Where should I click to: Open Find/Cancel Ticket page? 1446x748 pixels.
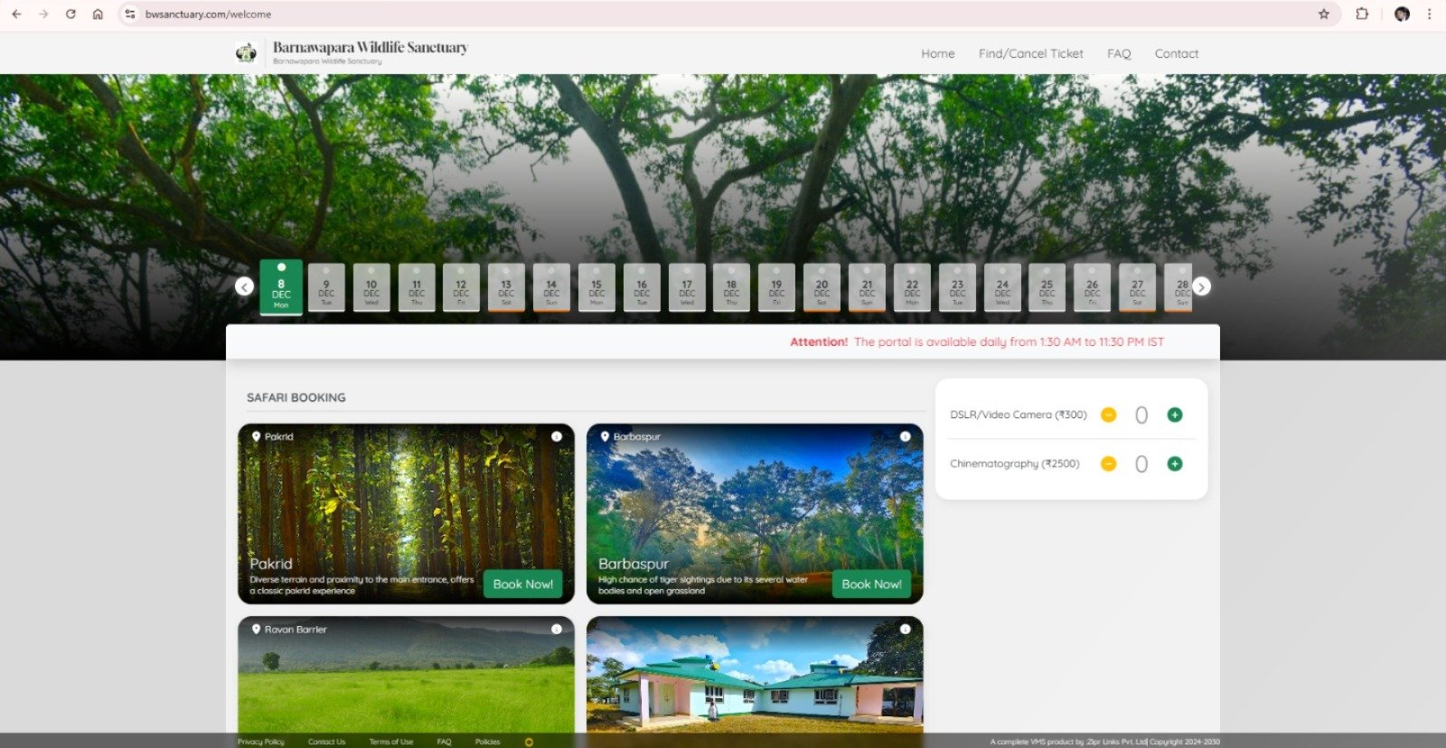(x=1030, y=53)
